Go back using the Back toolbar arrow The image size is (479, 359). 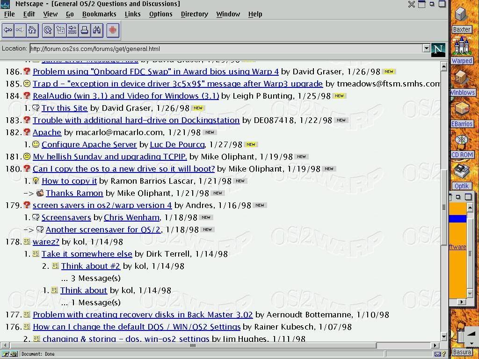[8, 30]
